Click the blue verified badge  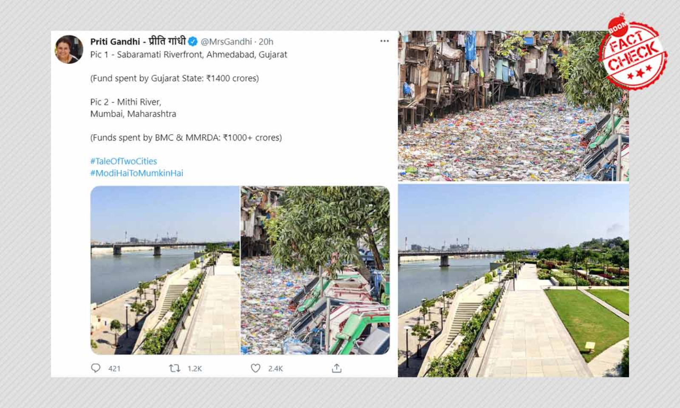(x=193, y=42)
